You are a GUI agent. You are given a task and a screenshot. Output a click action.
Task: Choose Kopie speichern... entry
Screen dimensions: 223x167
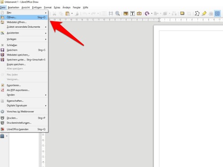[24, 64]
